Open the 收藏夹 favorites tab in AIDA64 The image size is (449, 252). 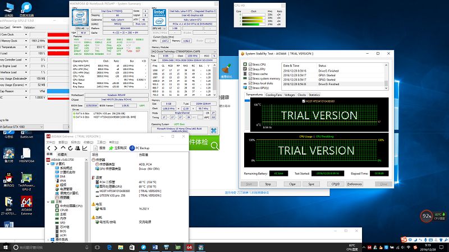(62, 155)
